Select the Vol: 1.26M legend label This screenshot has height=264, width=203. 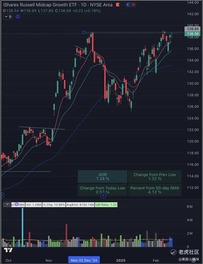[34, 205]
